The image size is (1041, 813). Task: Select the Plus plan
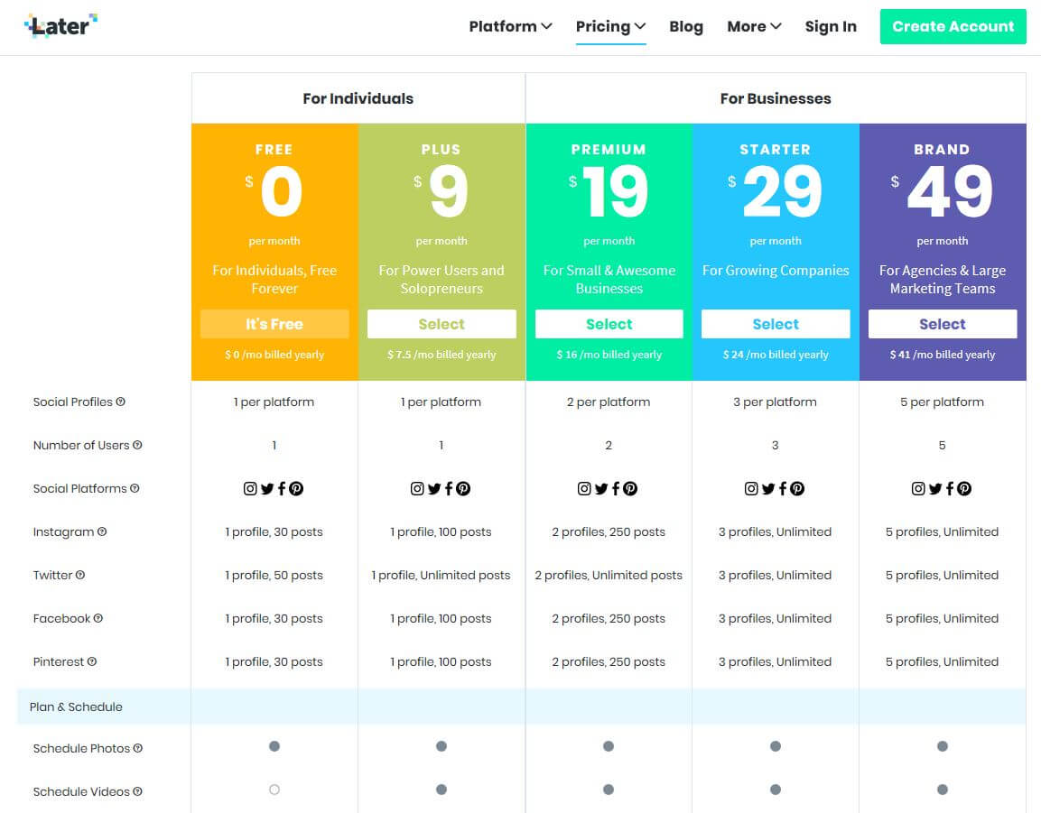tap(441, 324)
